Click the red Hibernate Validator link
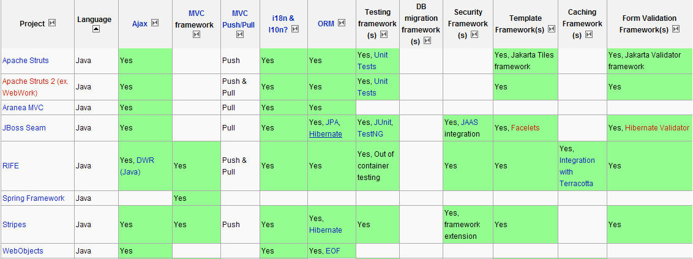Image resolution: width=693 pixels, height=259 pixels. pos(657,128)
